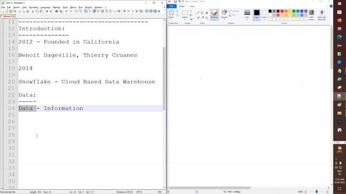Open the shape Fill dropdown

point(232,15)
